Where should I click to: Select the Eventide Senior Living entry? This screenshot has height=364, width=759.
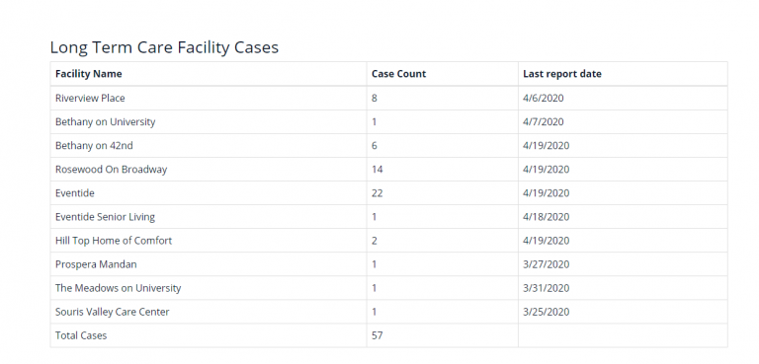(105, 217)
